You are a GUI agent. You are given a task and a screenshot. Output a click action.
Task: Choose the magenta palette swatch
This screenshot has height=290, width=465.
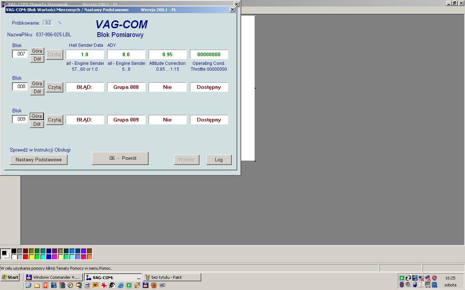(x=54, y=257)
